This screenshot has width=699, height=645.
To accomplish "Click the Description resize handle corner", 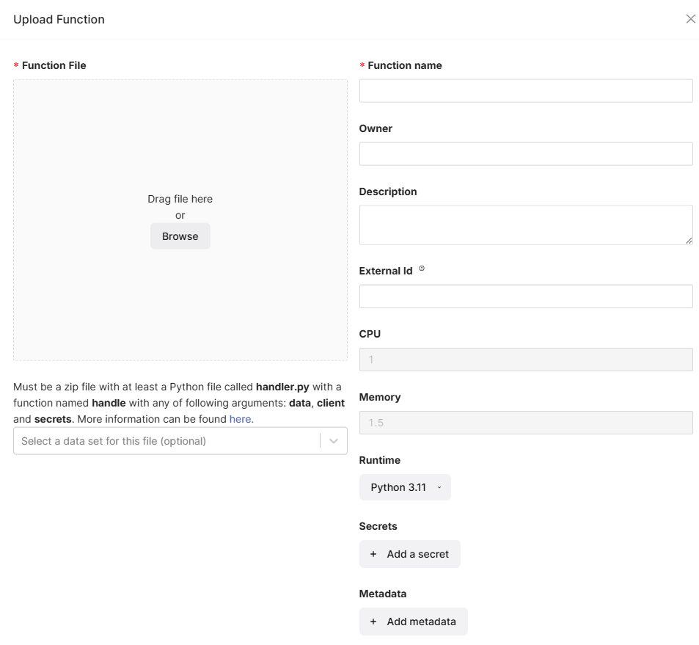I will tap(689, 241).
